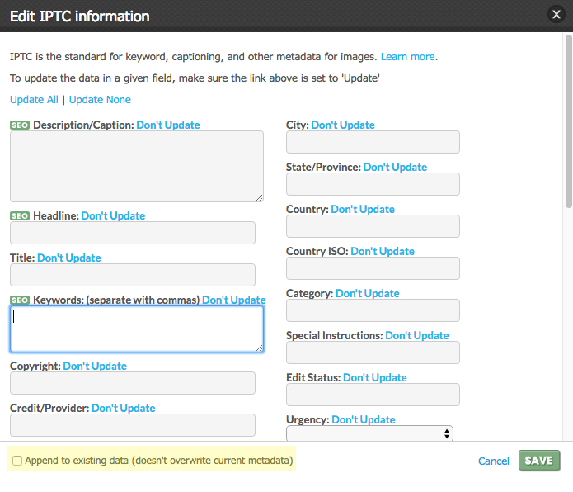
Task: Toggle Don't Update link for City
Action: [x=343, y=125]
